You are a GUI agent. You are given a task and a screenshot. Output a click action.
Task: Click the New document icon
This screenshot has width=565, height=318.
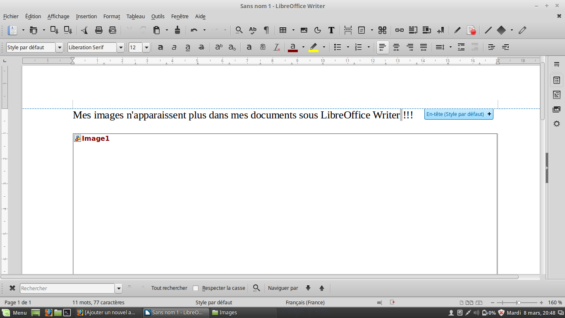(13, 30)
